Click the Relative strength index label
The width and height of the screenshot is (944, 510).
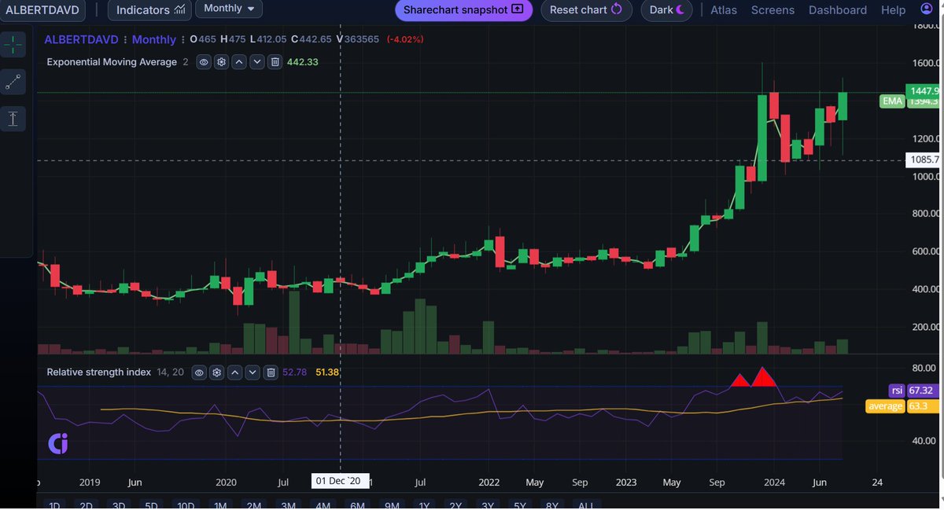pyautogui.click(x=98, y=372)
